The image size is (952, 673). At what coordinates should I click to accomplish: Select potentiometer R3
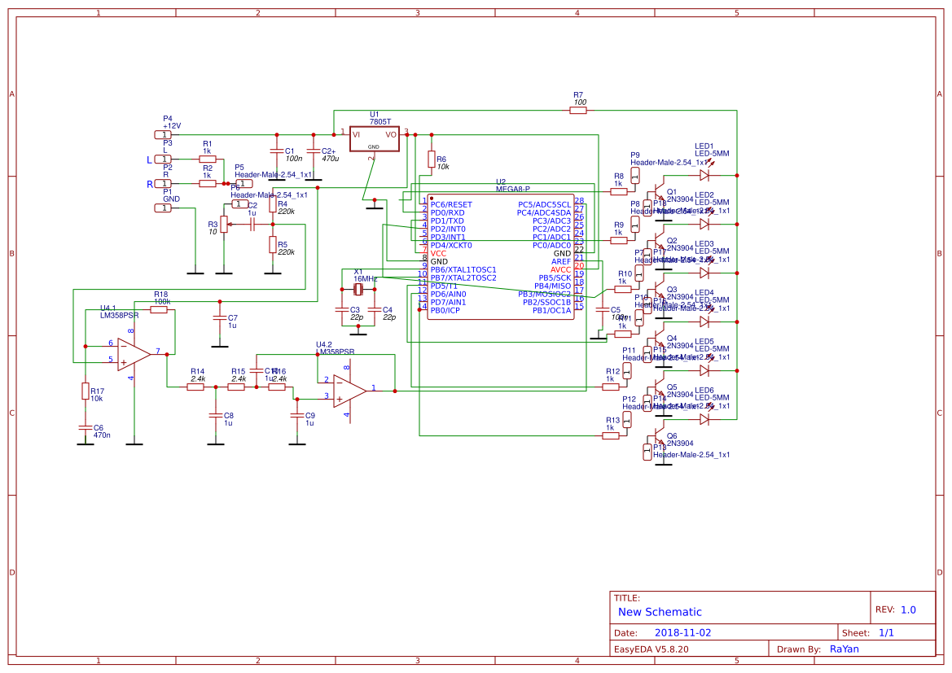tap(224, 224)
